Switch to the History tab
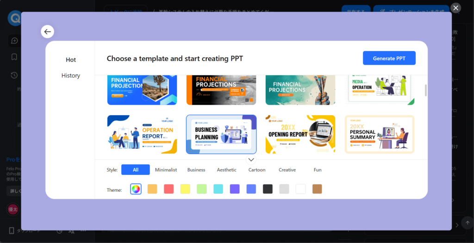 71,76
